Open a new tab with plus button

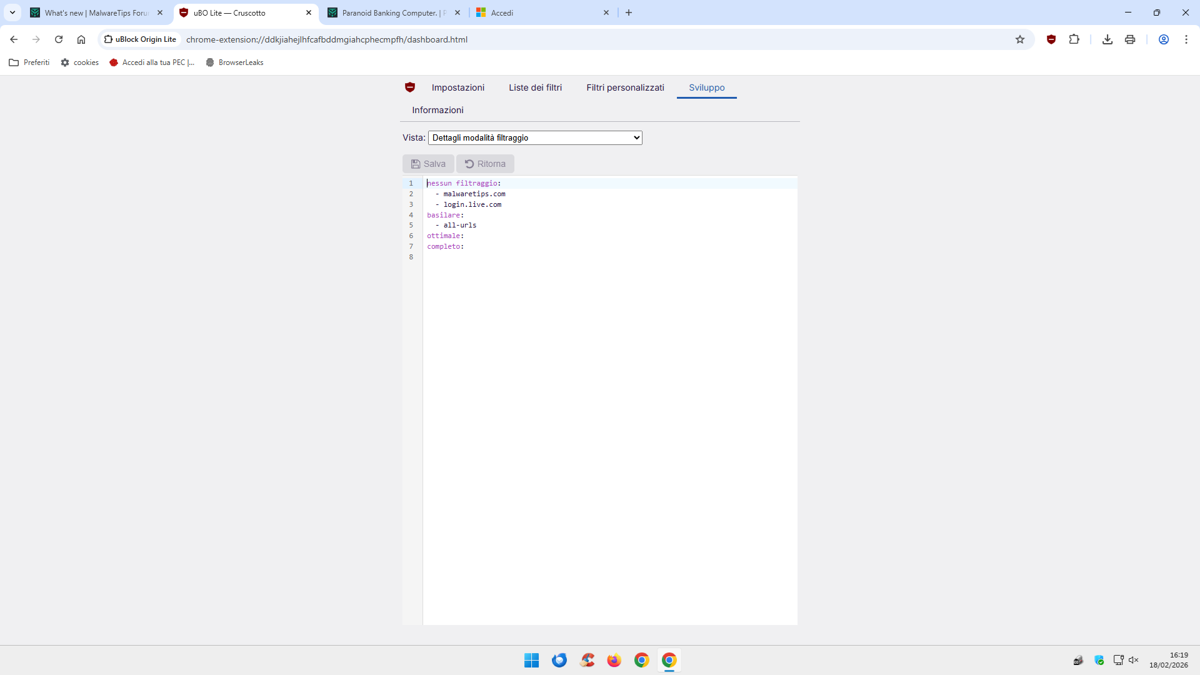click(x=629, y=12)
